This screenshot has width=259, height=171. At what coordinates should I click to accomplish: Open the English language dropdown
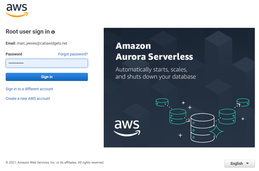point(240,164)
